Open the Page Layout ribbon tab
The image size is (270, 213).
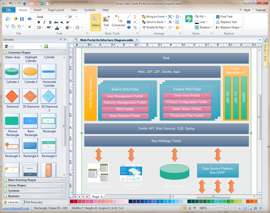tap(56, 10)
